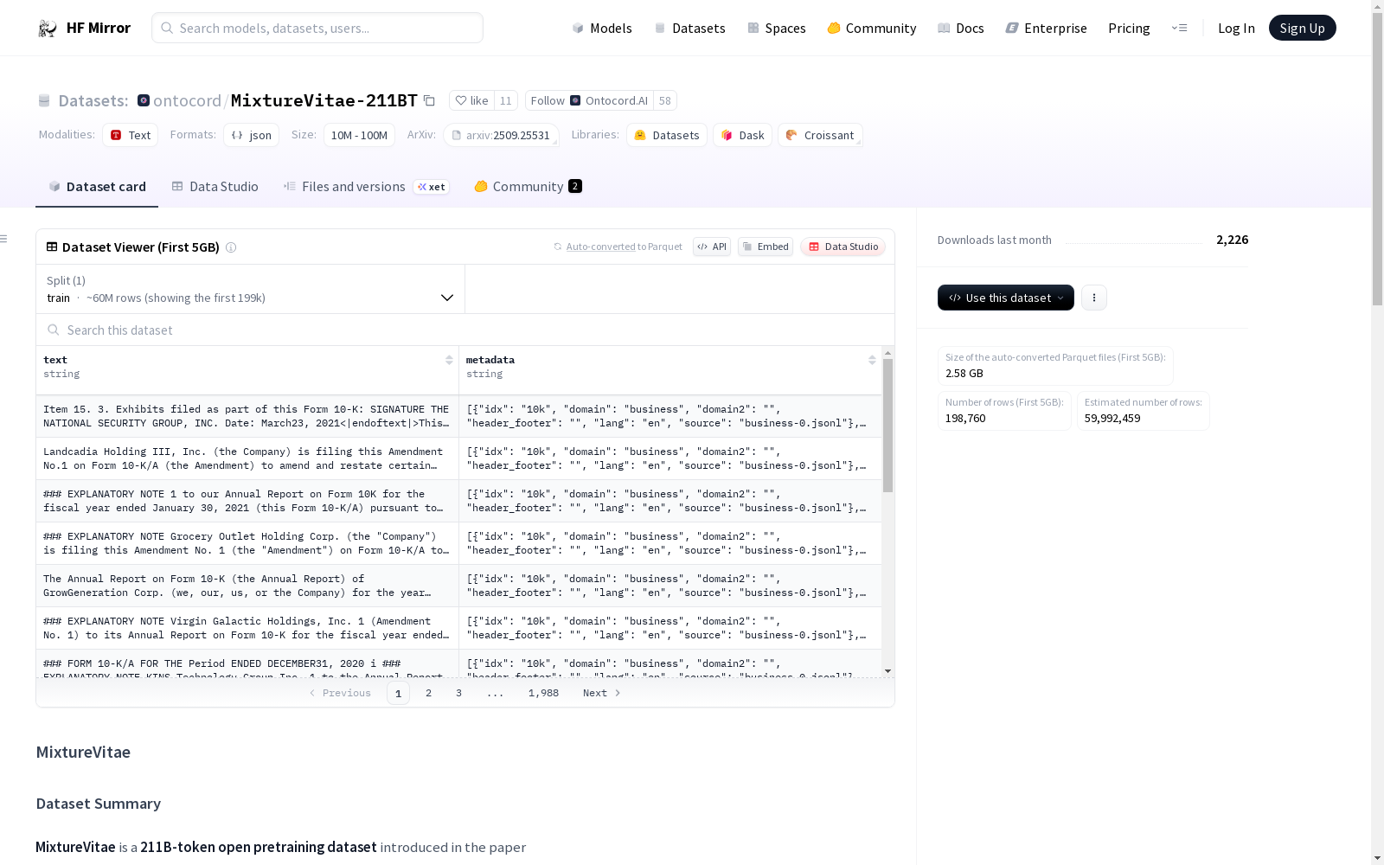The width and height of the screenshot is (1384, 865).
Task: Open the Community tab with 2 discussions
Action: coord(528,187)
